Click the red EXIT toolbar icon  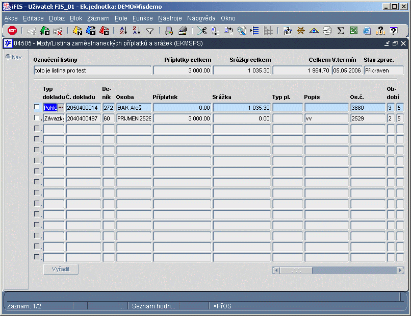(x=12, y=31)
